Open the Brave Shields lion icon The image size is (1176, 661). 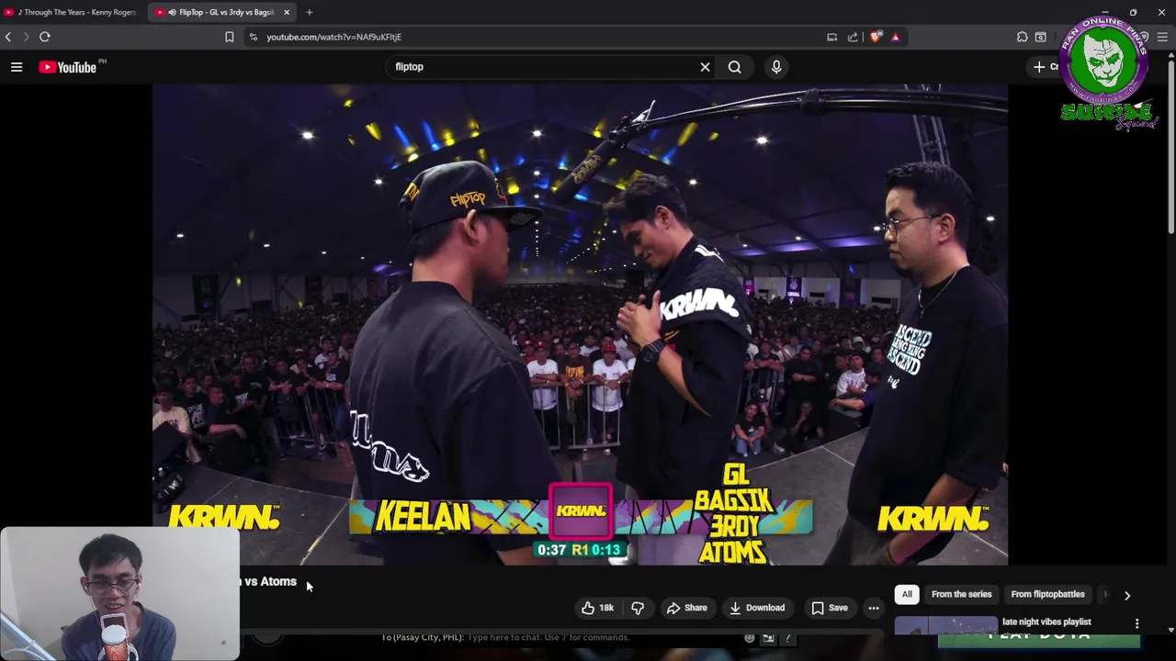tap(876, 37)
